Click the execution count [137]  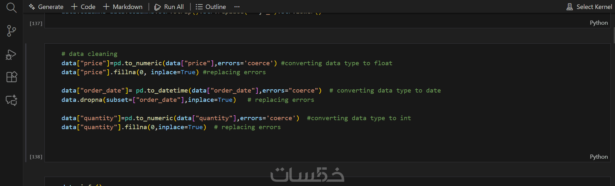click(36, 23)
